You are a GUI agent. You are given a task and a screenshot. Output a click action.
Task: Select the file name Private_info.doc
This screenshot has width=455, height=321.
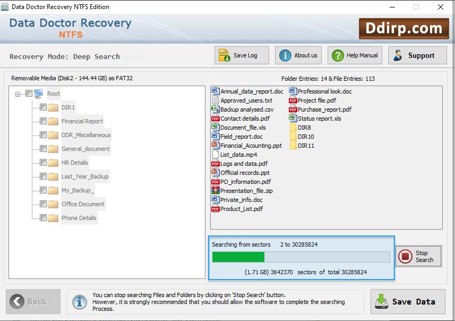[242, 200]
